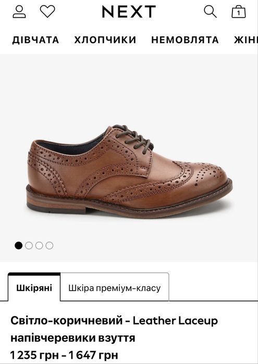This screenshot has height=364, width=258.
Task: Tap the price range 1 235 – 1 647 грн
Action: coord(64,355)
